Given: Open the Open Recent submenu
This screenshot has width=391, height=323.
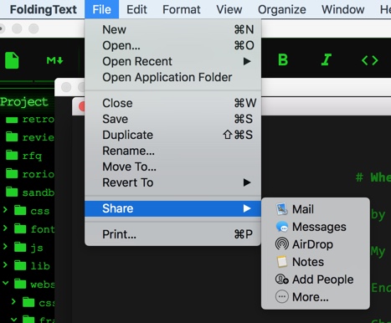Looking at the screenshot, I should pos(172,61).
